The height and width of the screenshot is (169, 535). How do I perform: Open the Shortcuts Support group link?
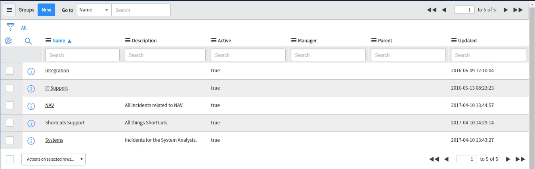[x=65, y=123]
